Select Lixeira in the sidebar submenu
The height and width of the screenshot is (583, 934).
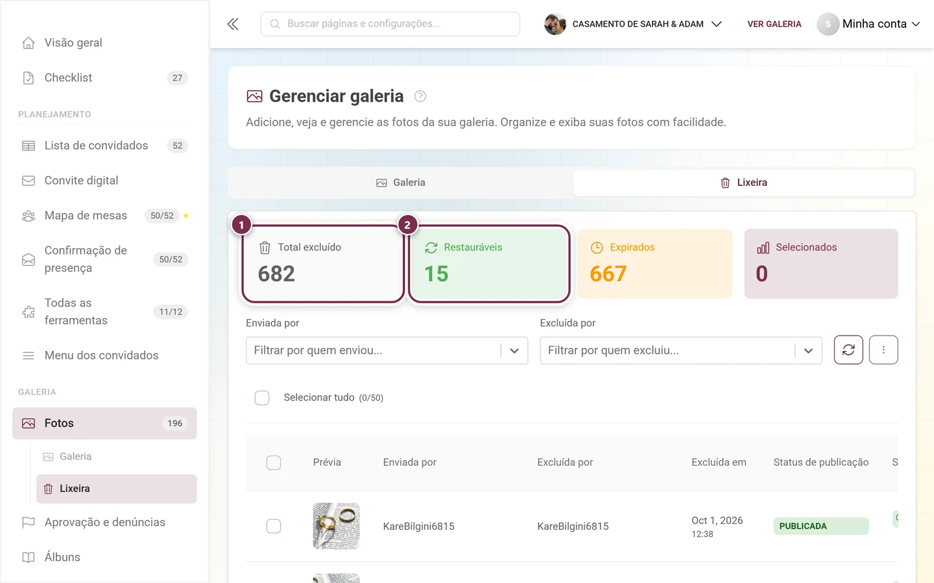click(x=117, y=489)
